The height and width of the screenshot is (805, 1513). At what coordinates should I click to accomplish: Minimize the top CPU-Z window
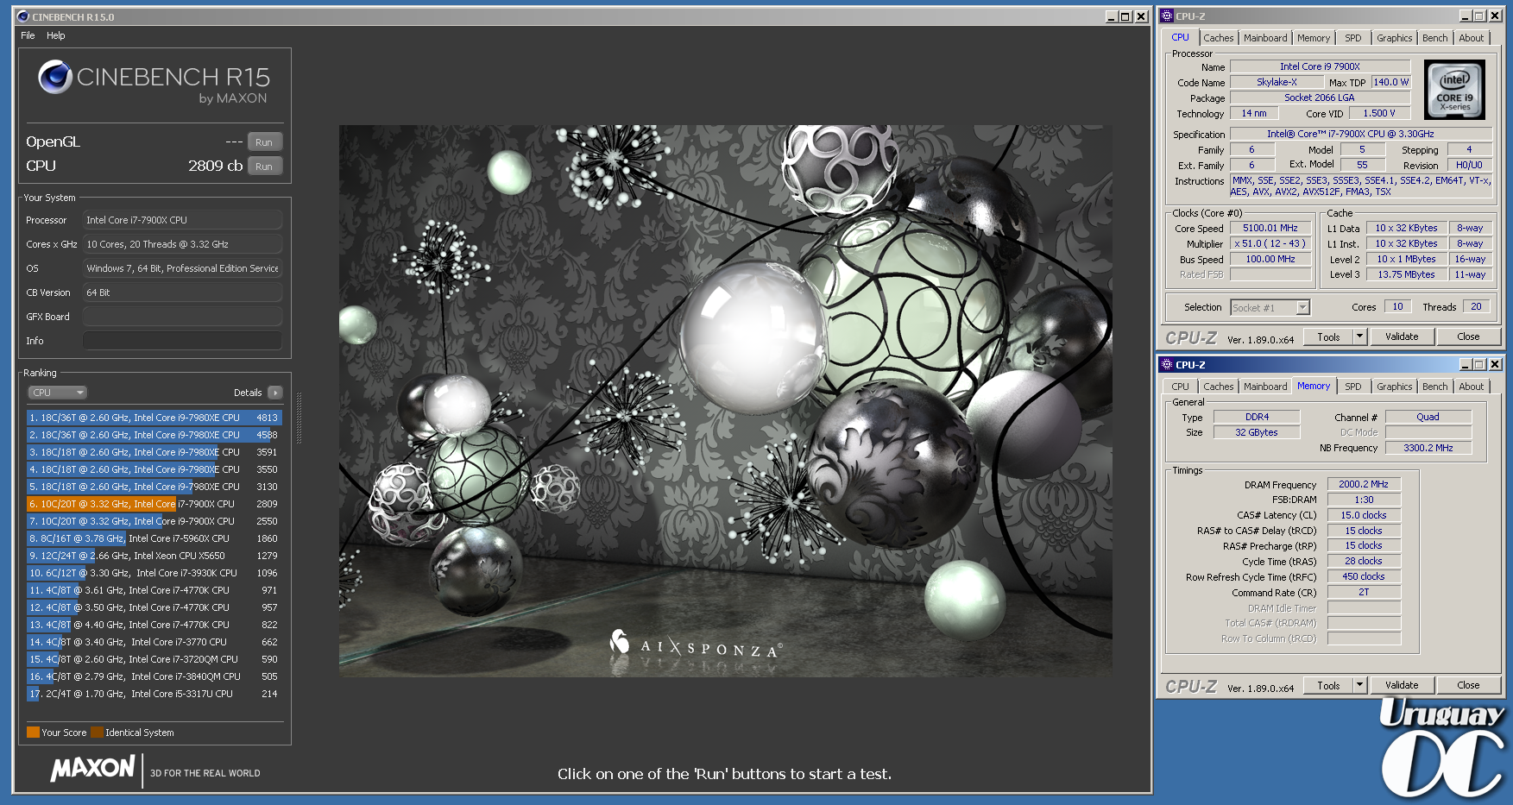tap(1466, 16)
